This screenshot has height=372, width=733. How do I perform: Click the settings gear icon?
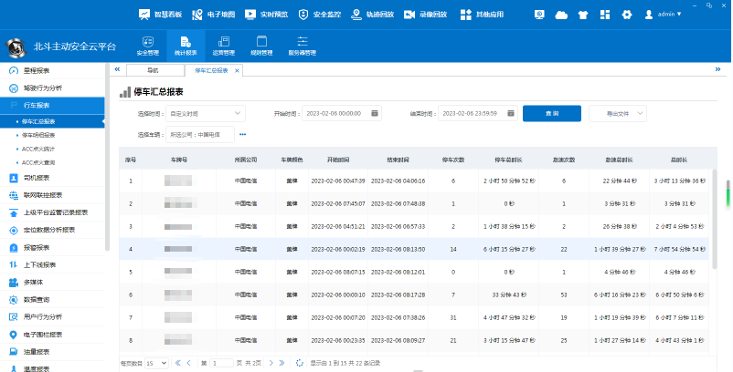tap(626, 15)
